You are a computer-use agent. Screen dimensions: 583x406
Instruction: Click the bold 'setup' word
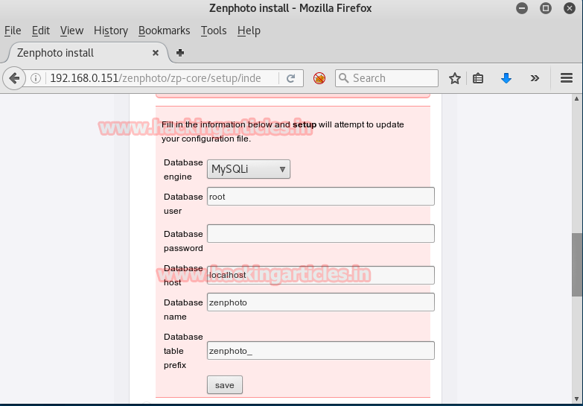(305, 124)
